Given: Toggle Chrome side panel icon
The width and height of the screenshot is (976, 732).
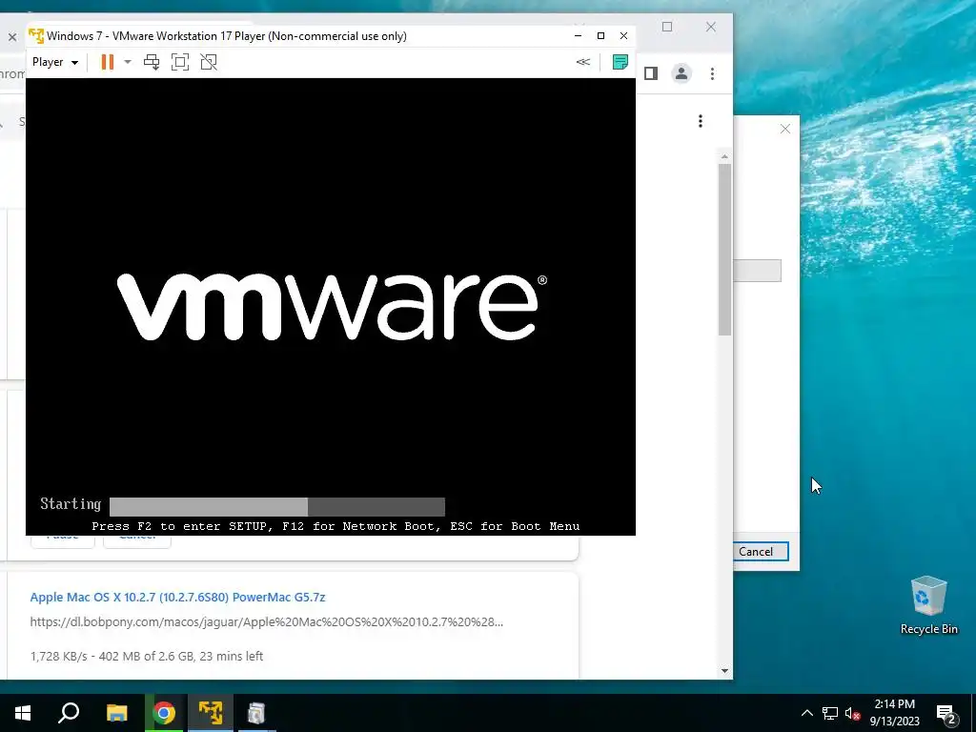Looking at the screenshot, I should coord(651,73).
